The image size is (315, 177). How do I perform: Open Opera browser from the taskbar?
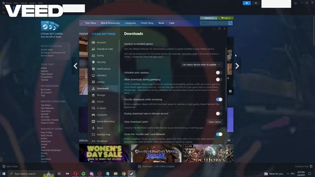pyautogui.click(x=75, y=174)
